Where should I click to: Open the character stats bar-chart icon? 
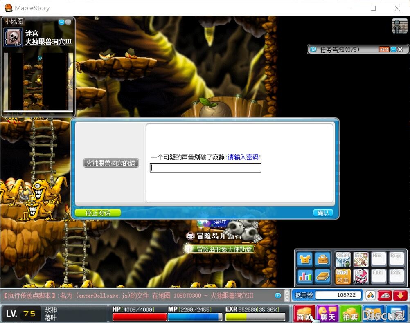pos(304,276)
